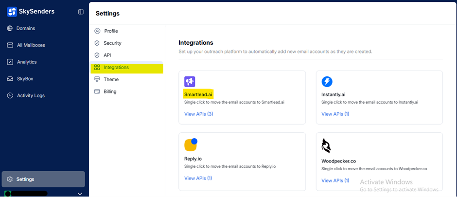The height and width of the screenshot is (197, 457).
Task: Select the Integrations settings tab
Action: (116, 68)
